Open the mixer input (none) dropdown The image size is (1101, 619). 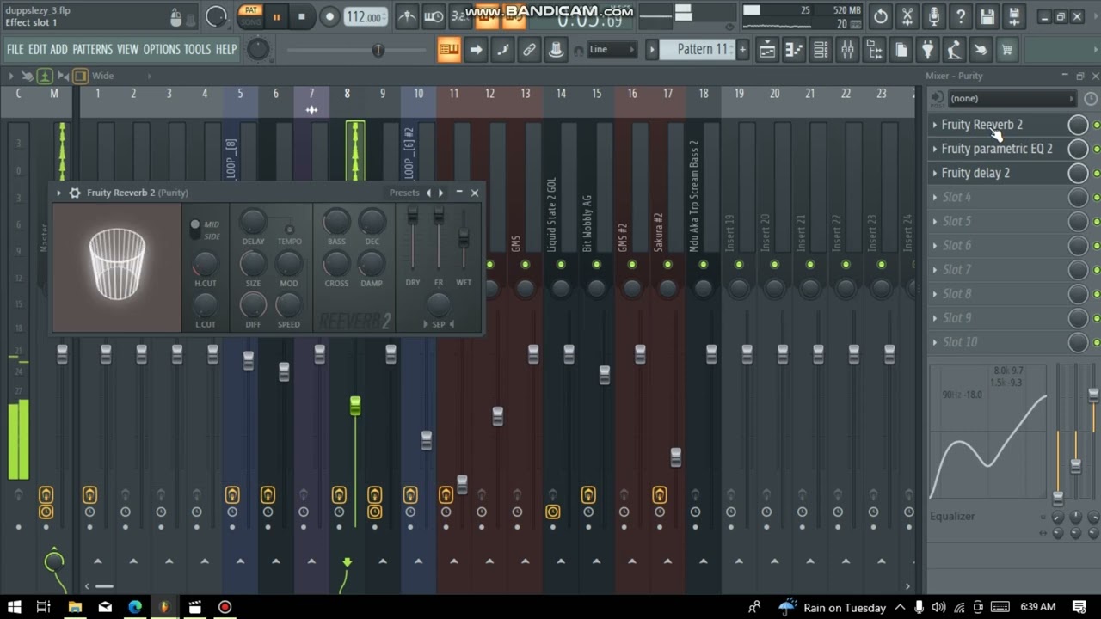pos(1012,99)
